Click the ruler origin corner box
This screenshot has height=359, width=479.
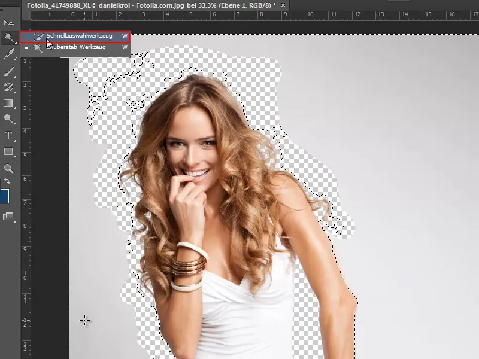pos(26,16)
